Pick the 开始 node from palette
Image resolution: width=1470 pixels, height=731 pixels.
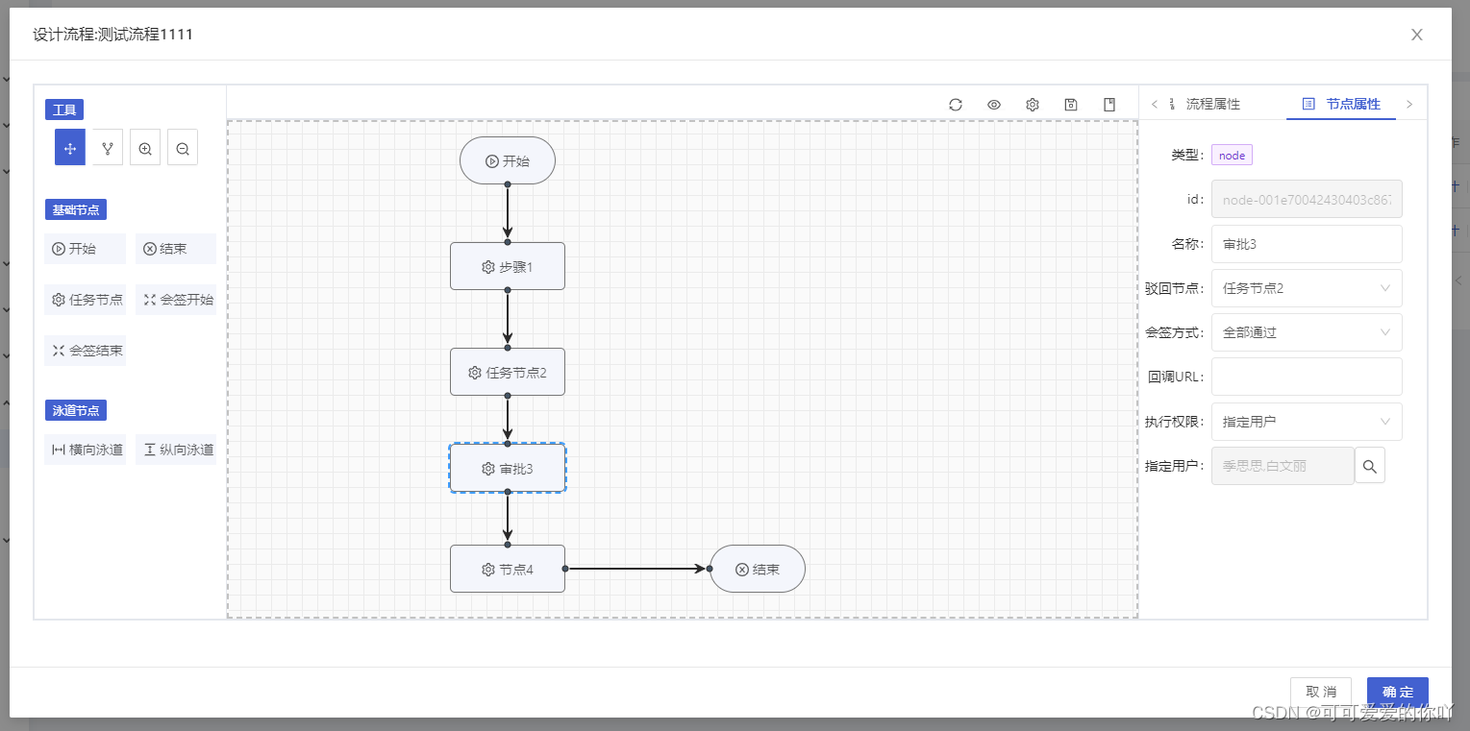click(85, 249)
